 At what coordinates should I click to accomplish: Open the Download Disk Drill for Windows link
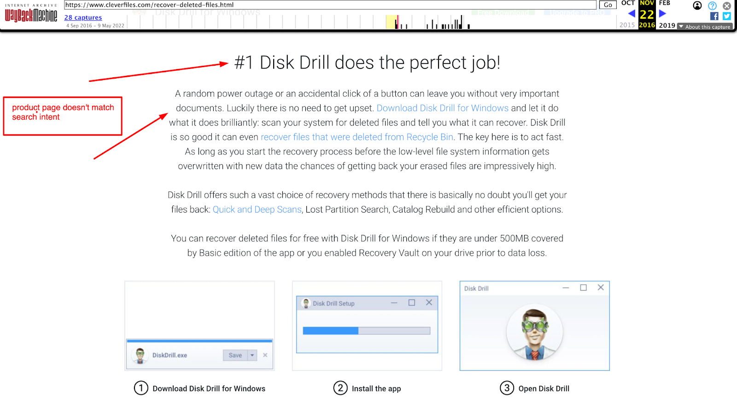click(442, 108)
